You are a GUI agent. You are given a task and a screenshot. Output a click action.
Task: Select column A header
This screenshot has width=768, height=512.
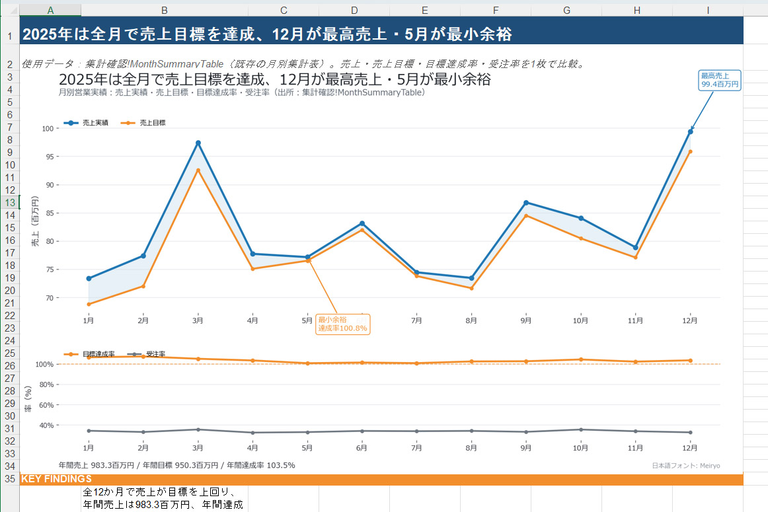[50, 11]
